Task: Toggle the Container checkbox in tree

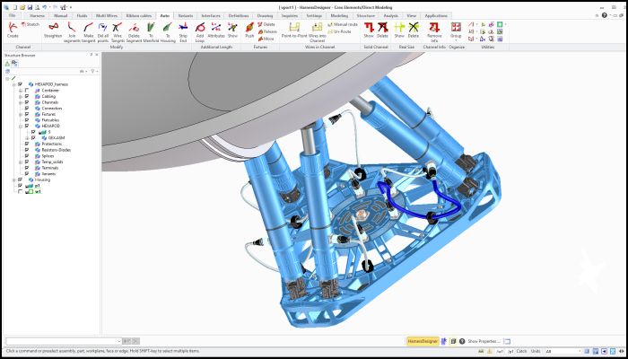Action: click(27, 90)
